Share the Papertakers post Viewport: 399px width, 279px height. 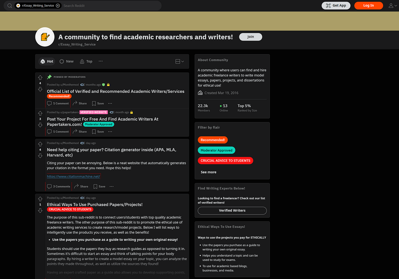coord(80,132)
